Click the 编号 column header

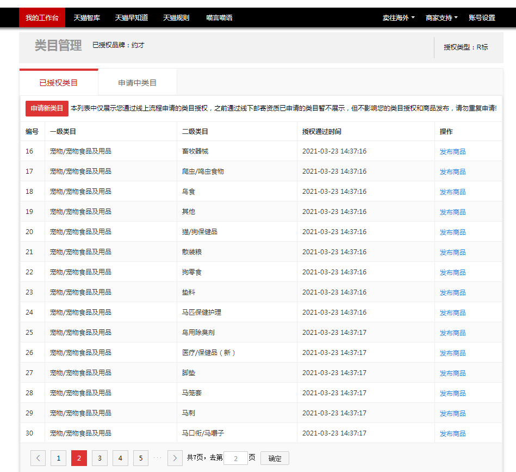click(x=32, y=131)
